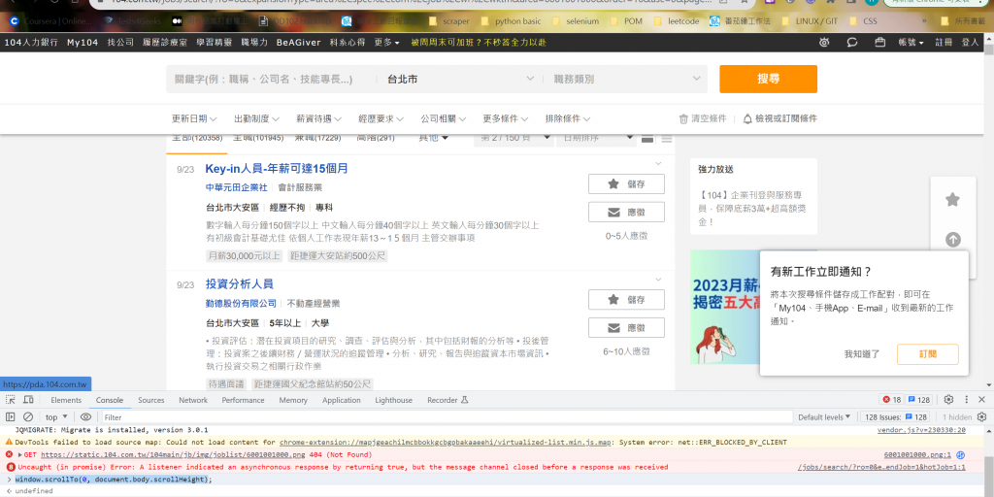
Task: Click the bell icon for subscribing conditions
Action: click(x=747, y=118)
